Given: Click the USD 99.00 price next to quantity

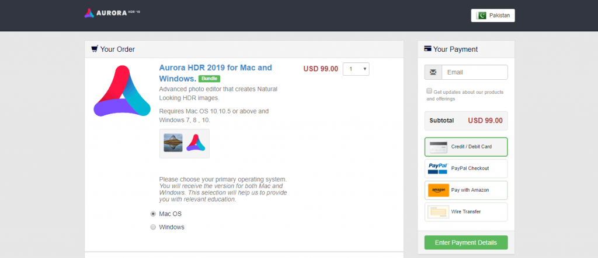Looking at the screenshot, I should 321,69.
